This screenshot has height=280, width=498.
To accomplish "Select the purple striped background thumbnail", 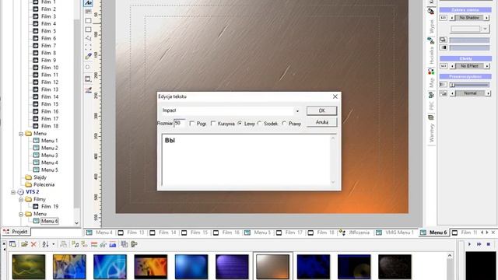I will coord(232,267).
